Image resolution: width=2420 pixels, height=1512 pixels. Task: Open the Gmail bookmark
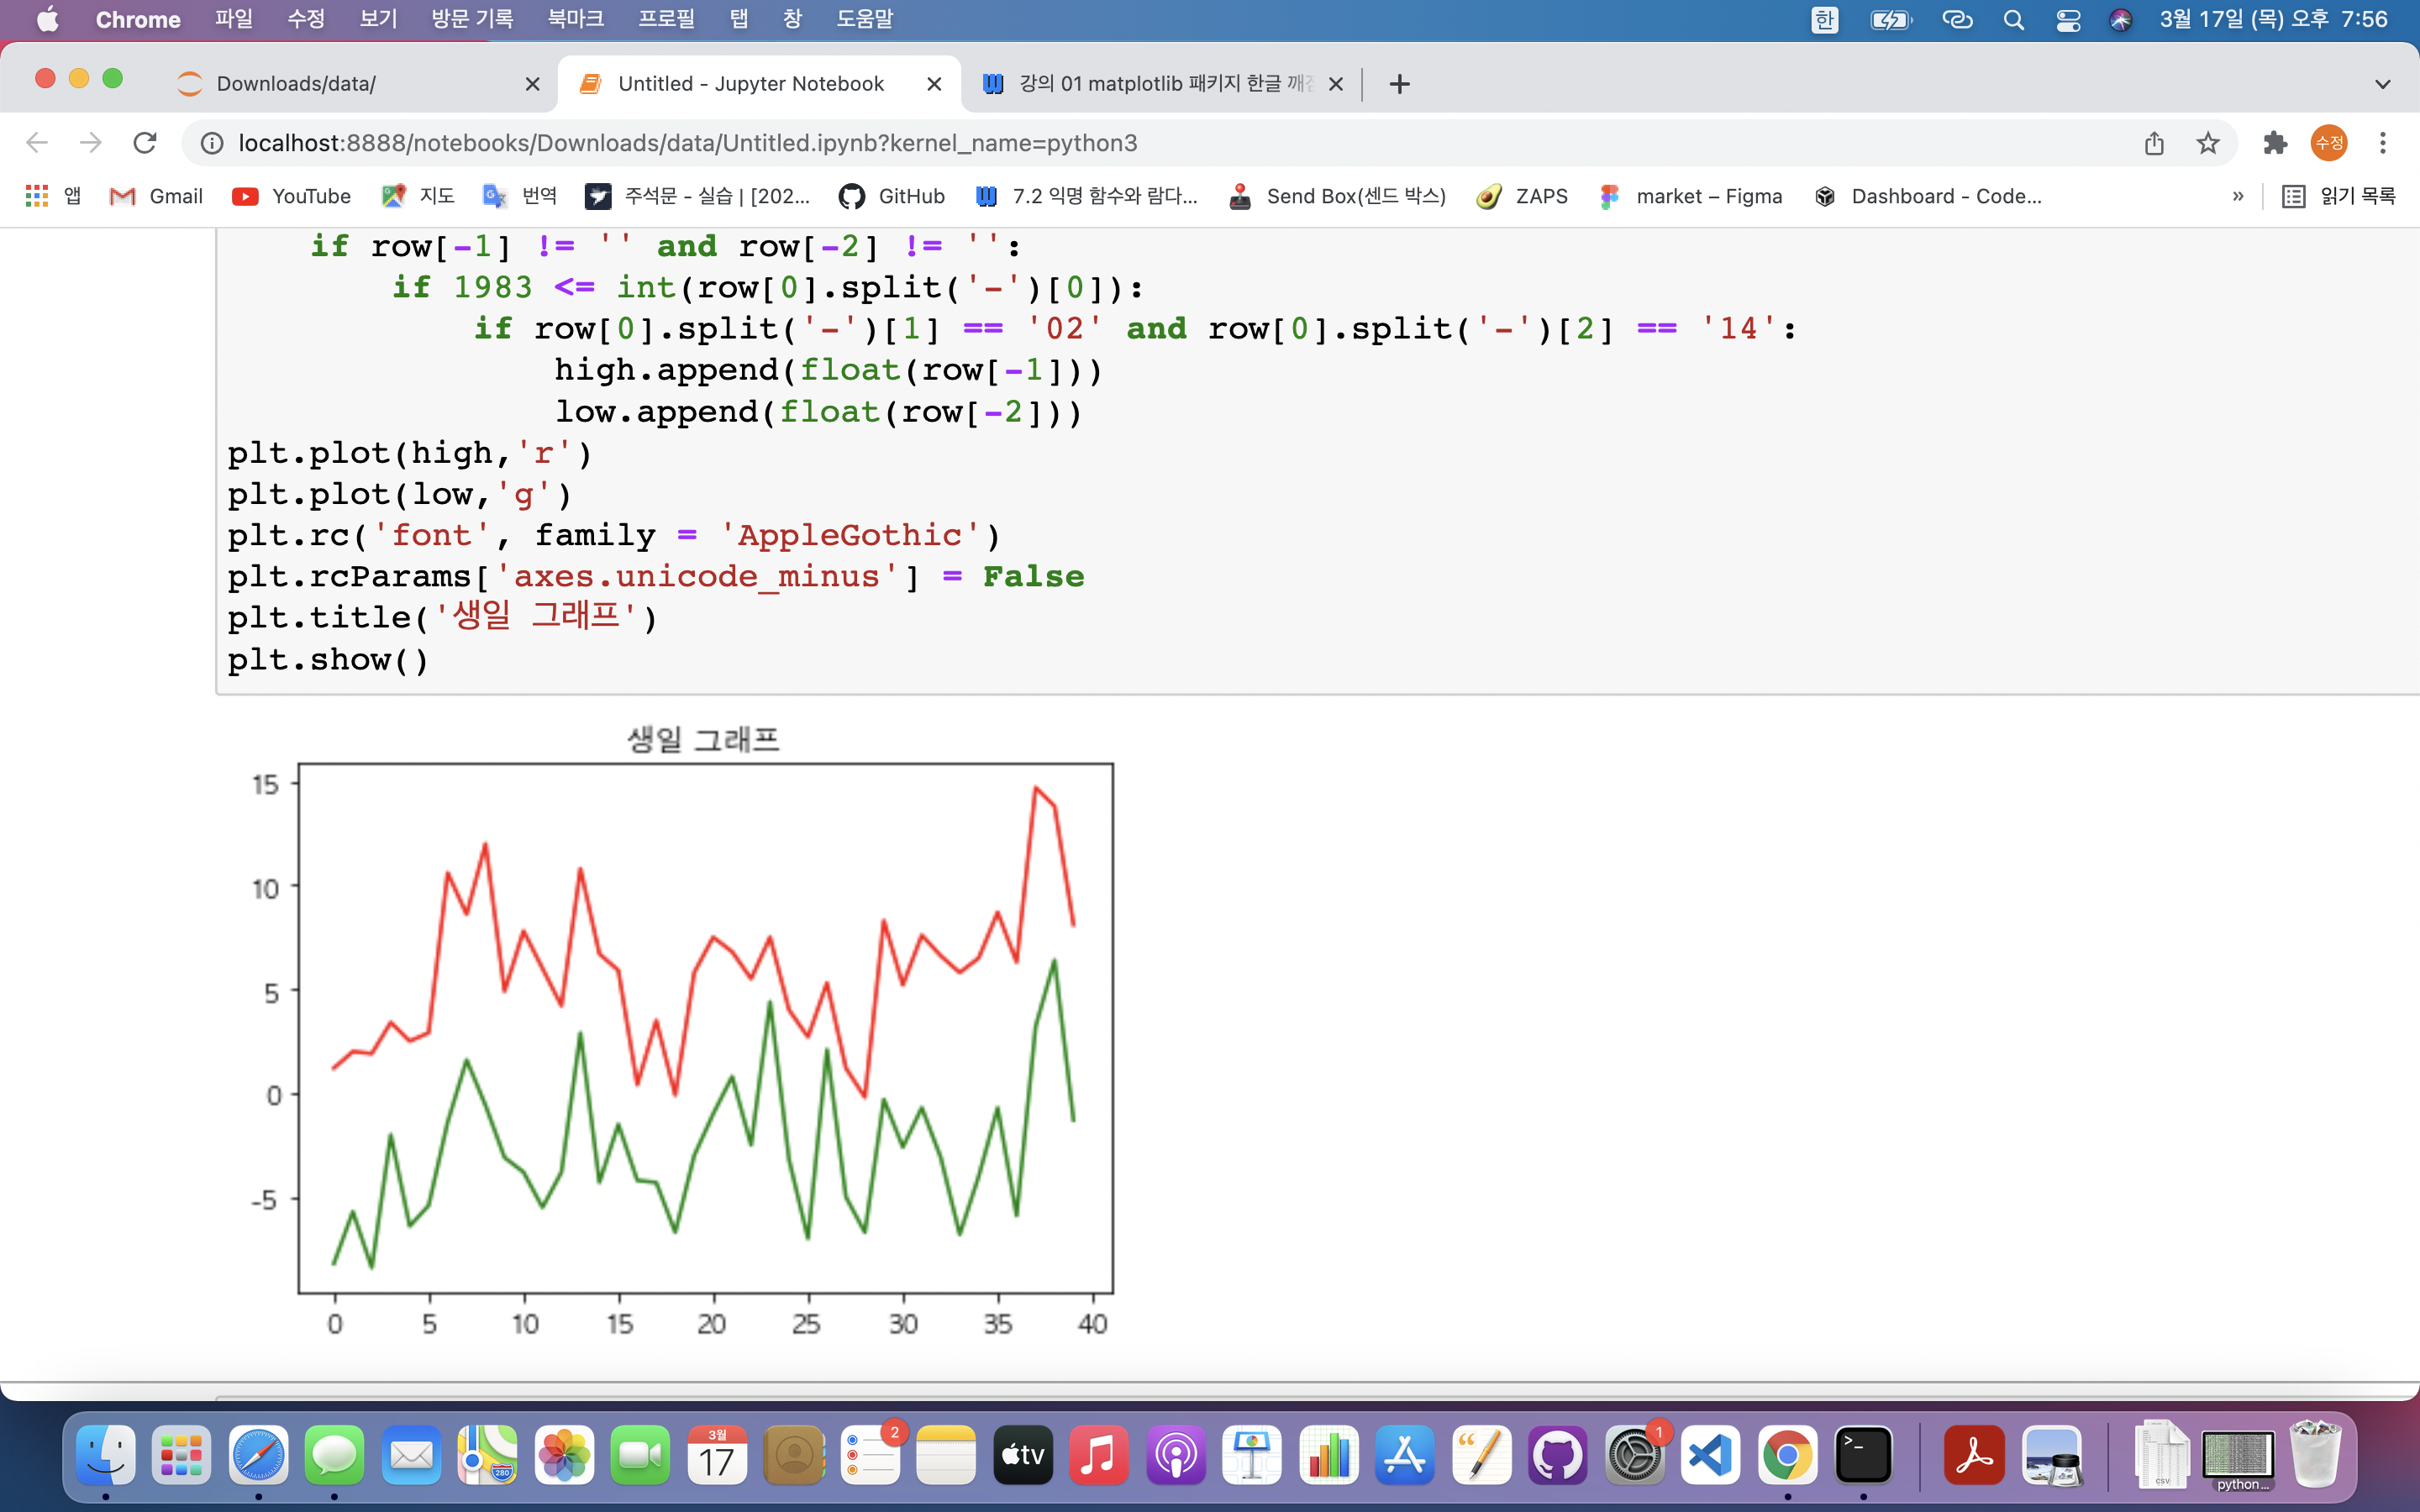(156, 196)
